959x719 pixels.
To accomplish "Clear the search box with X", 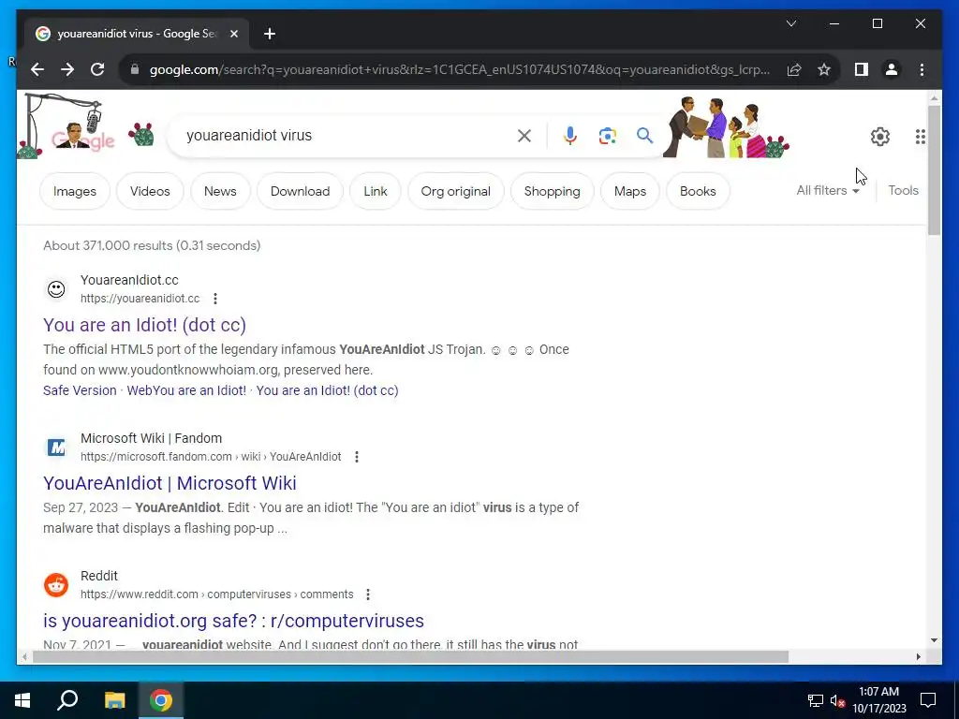I will pyautogui.click(x=524, y=136).
